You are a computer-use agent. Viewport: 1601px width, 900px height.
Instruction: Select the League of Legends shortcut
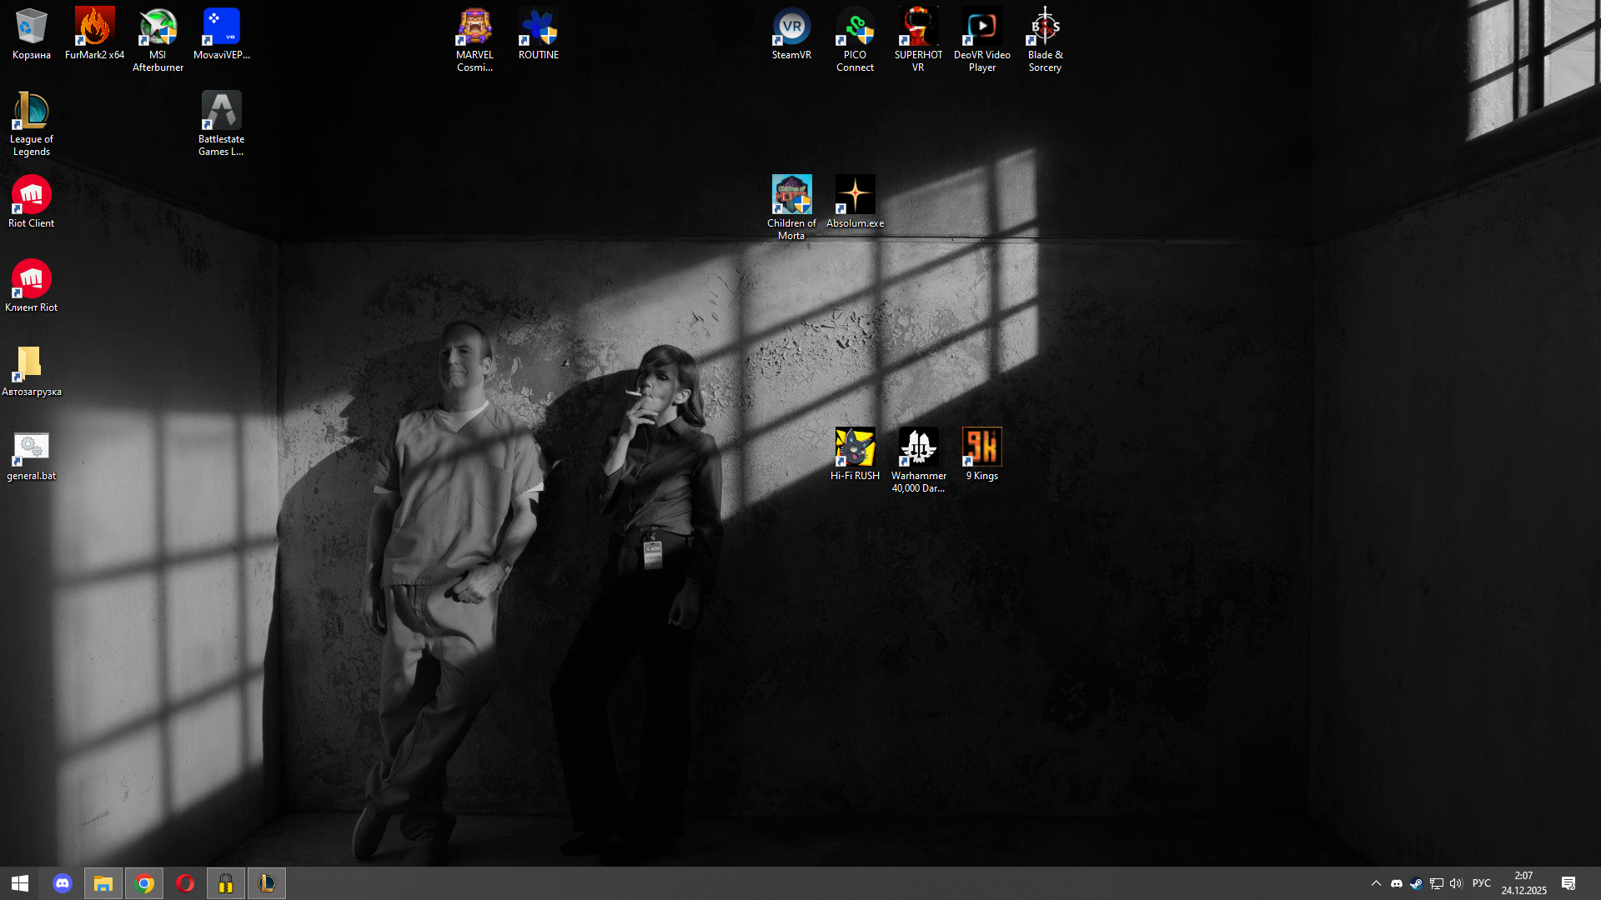pos(31,112)
